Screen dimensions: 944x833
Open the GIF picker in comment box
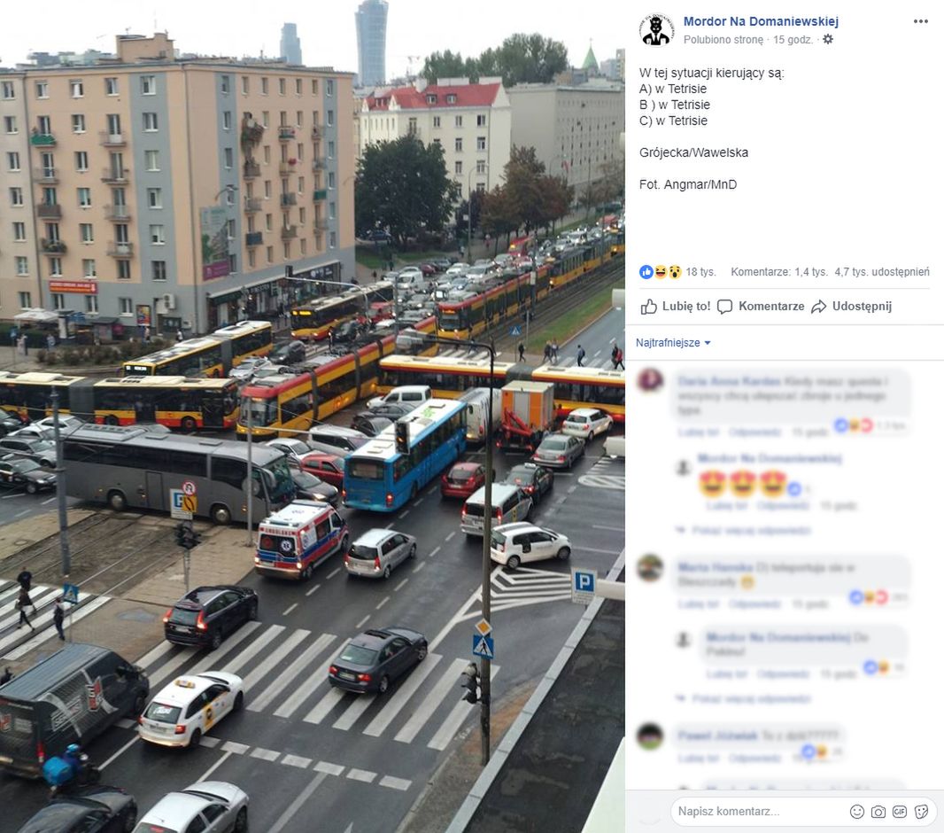900,812
